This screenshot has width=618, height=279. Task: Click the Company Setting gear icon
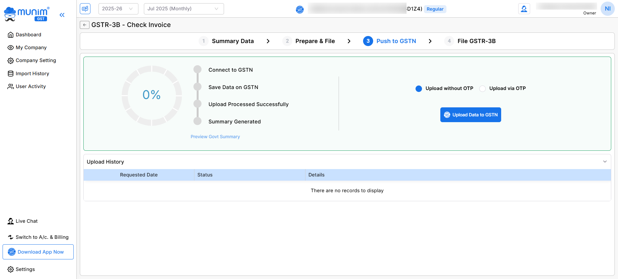point(11,60)
